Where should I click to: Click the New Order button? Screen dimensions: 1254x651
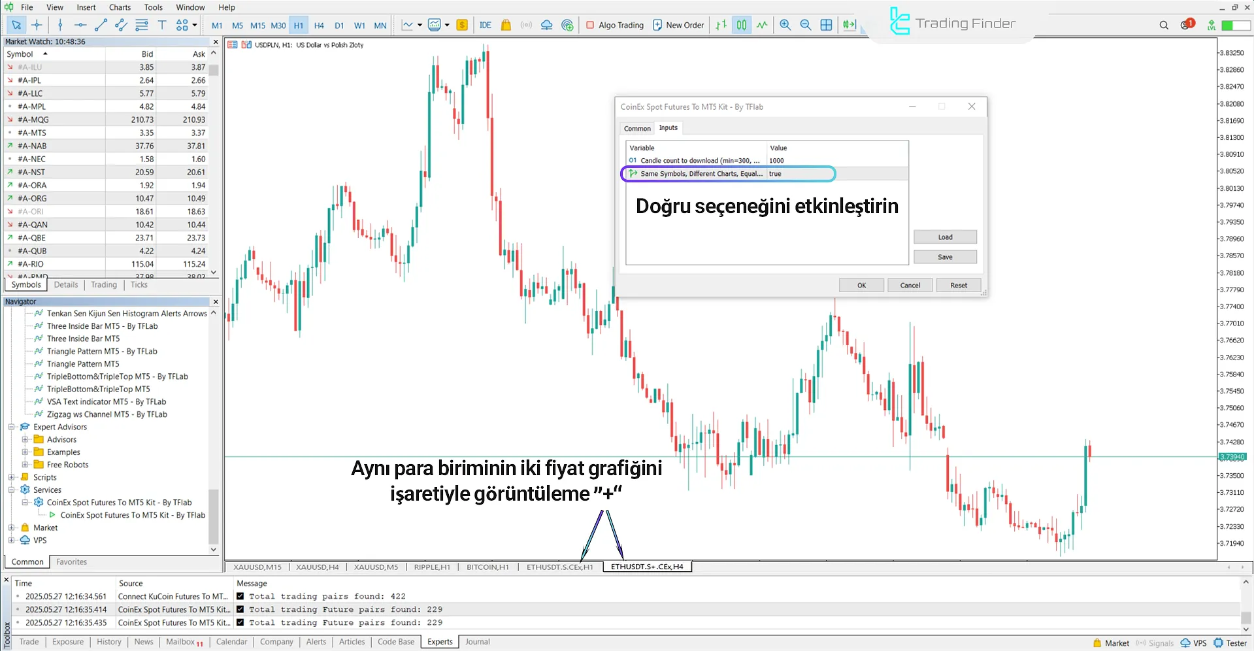tap(678, 25)
